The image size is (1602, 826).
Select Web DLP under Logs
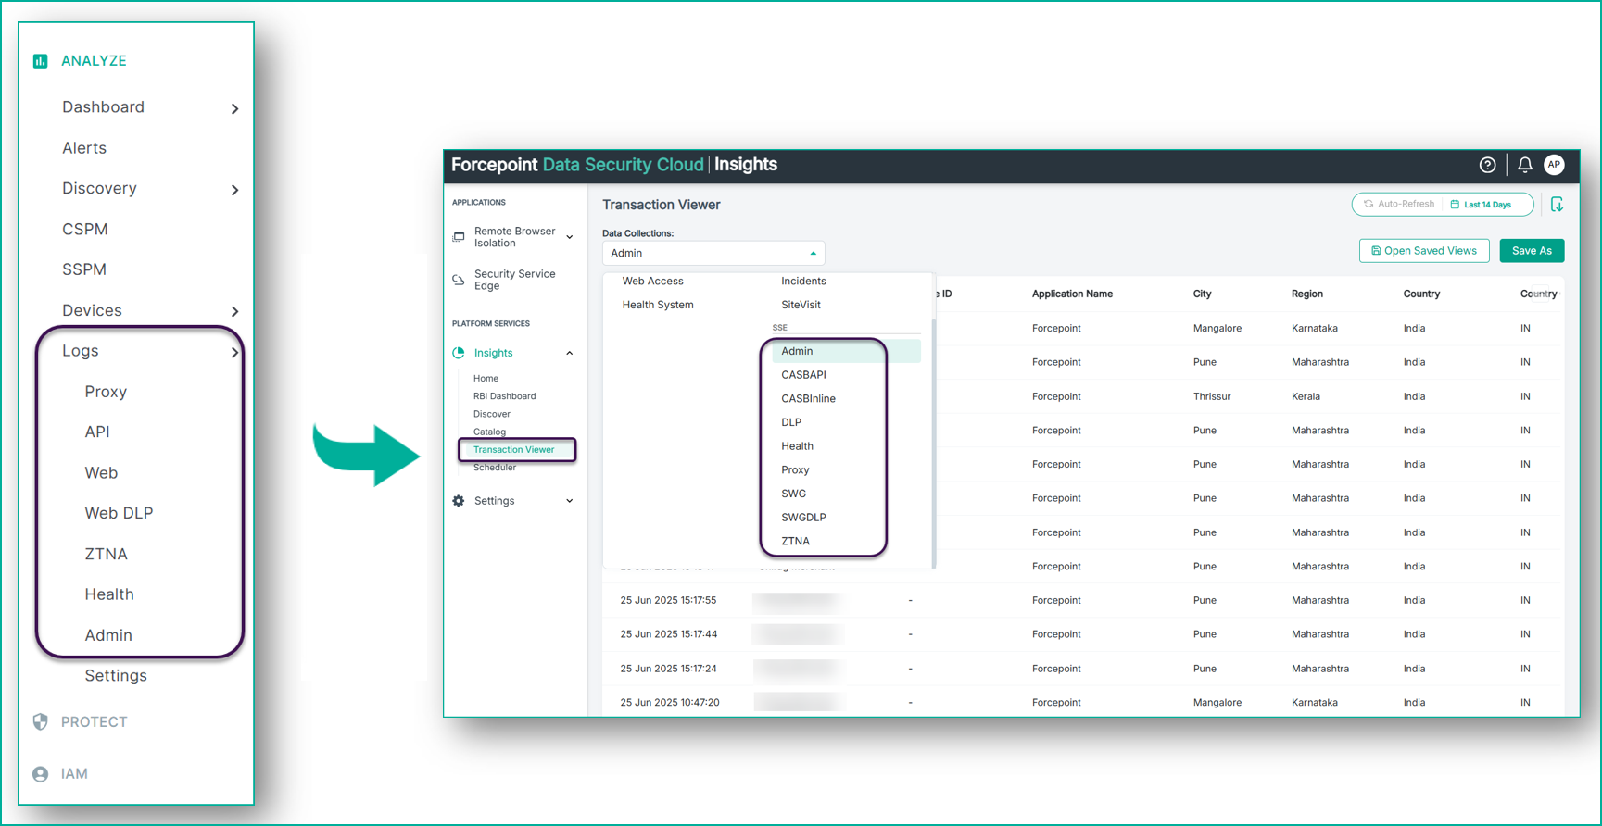[119, 513]
